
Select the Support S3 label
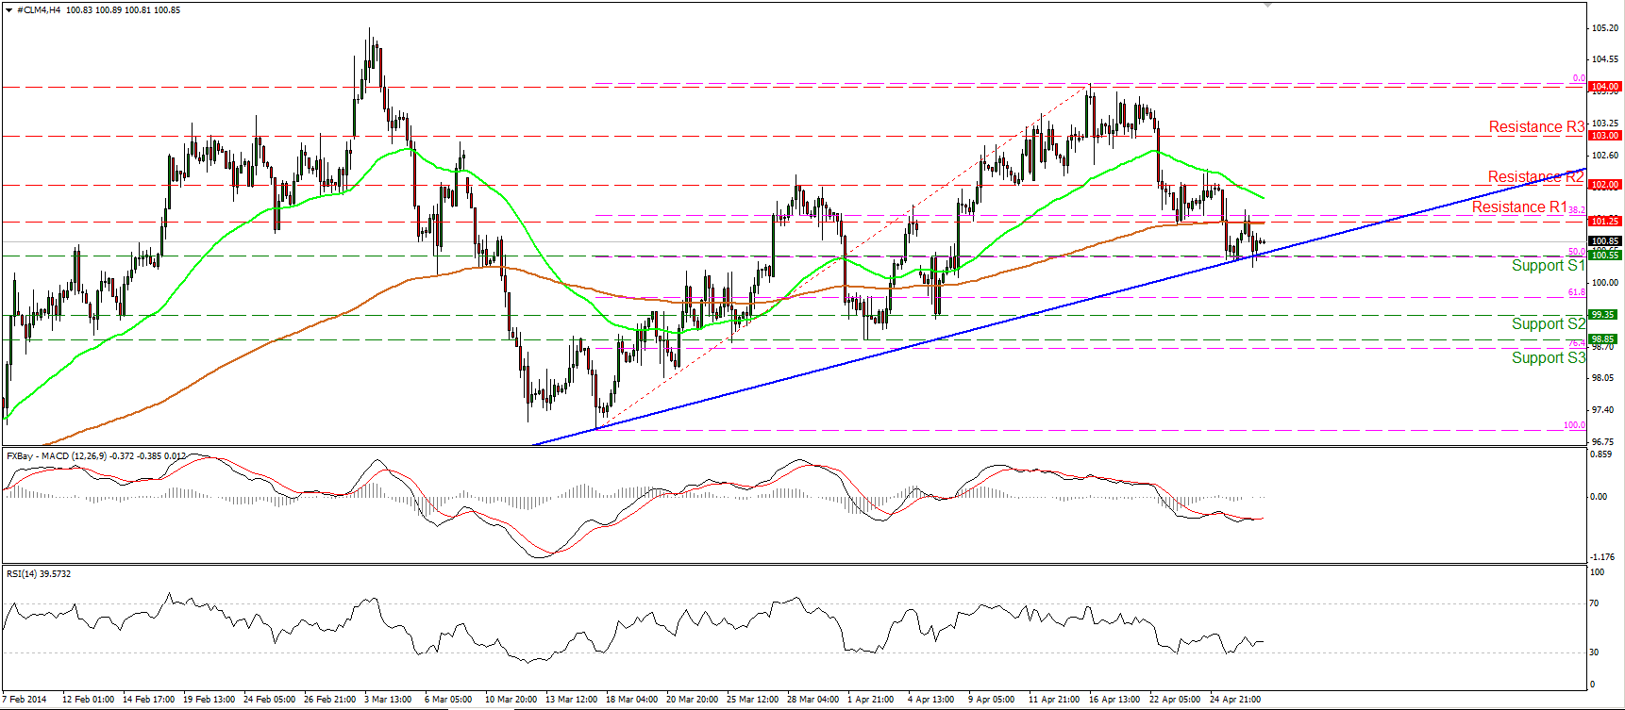(1548, 357)
